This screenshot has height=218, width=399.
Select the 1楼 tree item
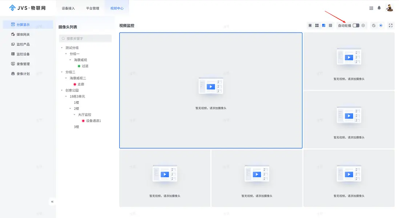point(76,102)
